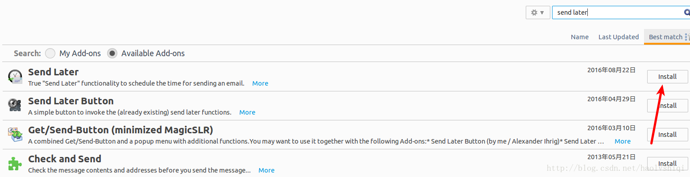Open More link for Check and Send
690x177 pixels.
tap(266, 170)
